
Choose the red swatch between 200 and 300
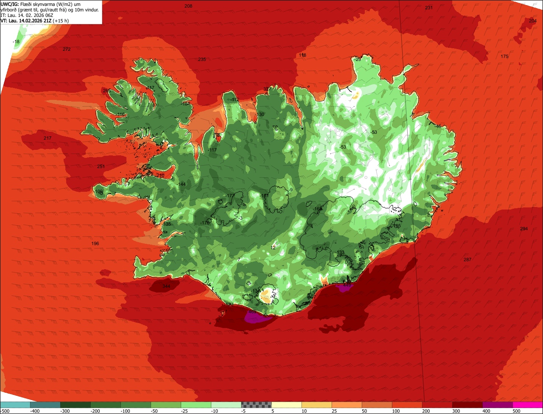437,405
